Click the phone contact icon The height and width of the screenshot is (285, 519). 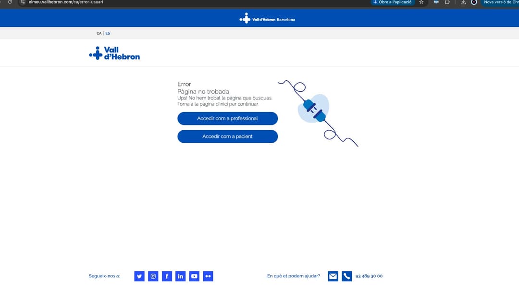click(x=347, y=276)
